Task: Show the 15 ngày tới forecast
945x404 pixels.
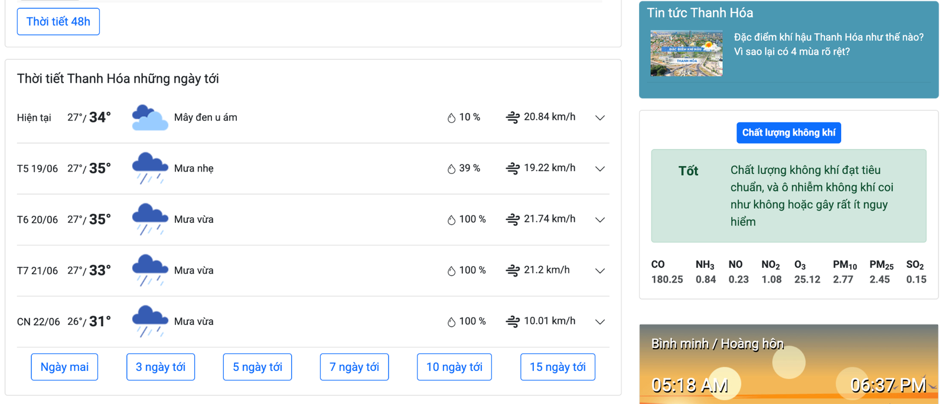Action: pyautogui.click(x=558, y=367)
